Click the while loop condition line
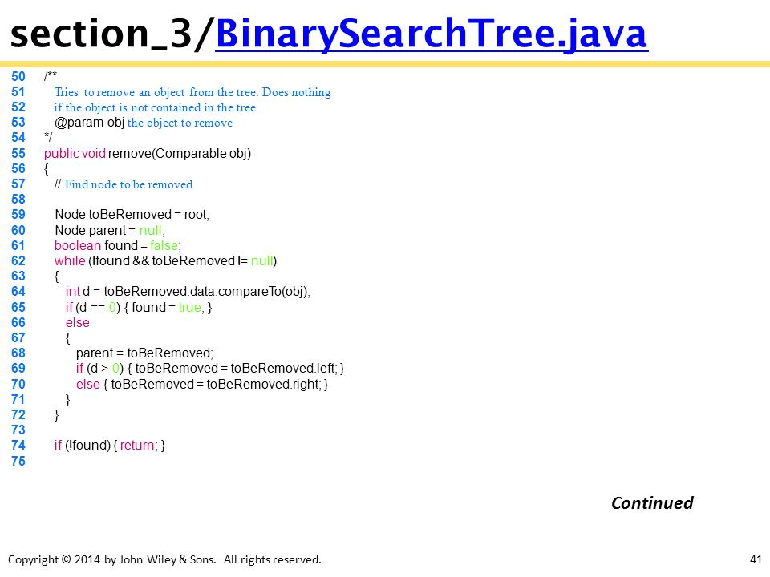 (x=165, y=261)
